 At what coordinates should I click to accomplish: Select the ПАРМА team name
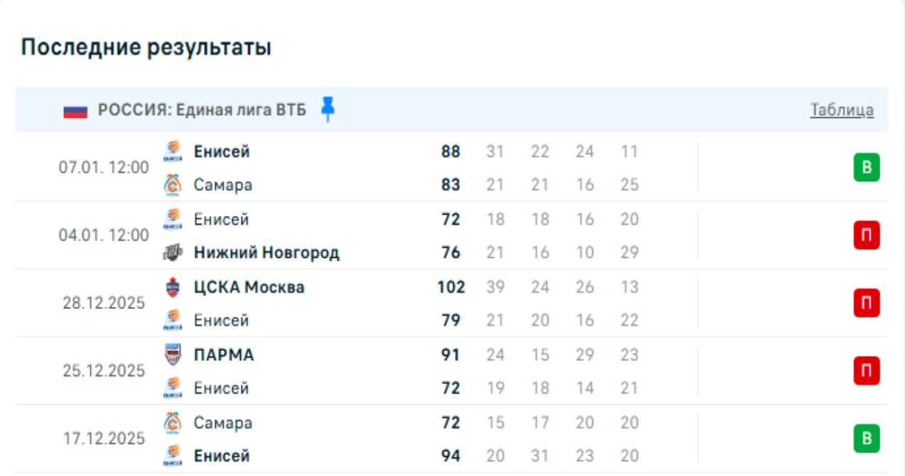click(x=224, y=355)
